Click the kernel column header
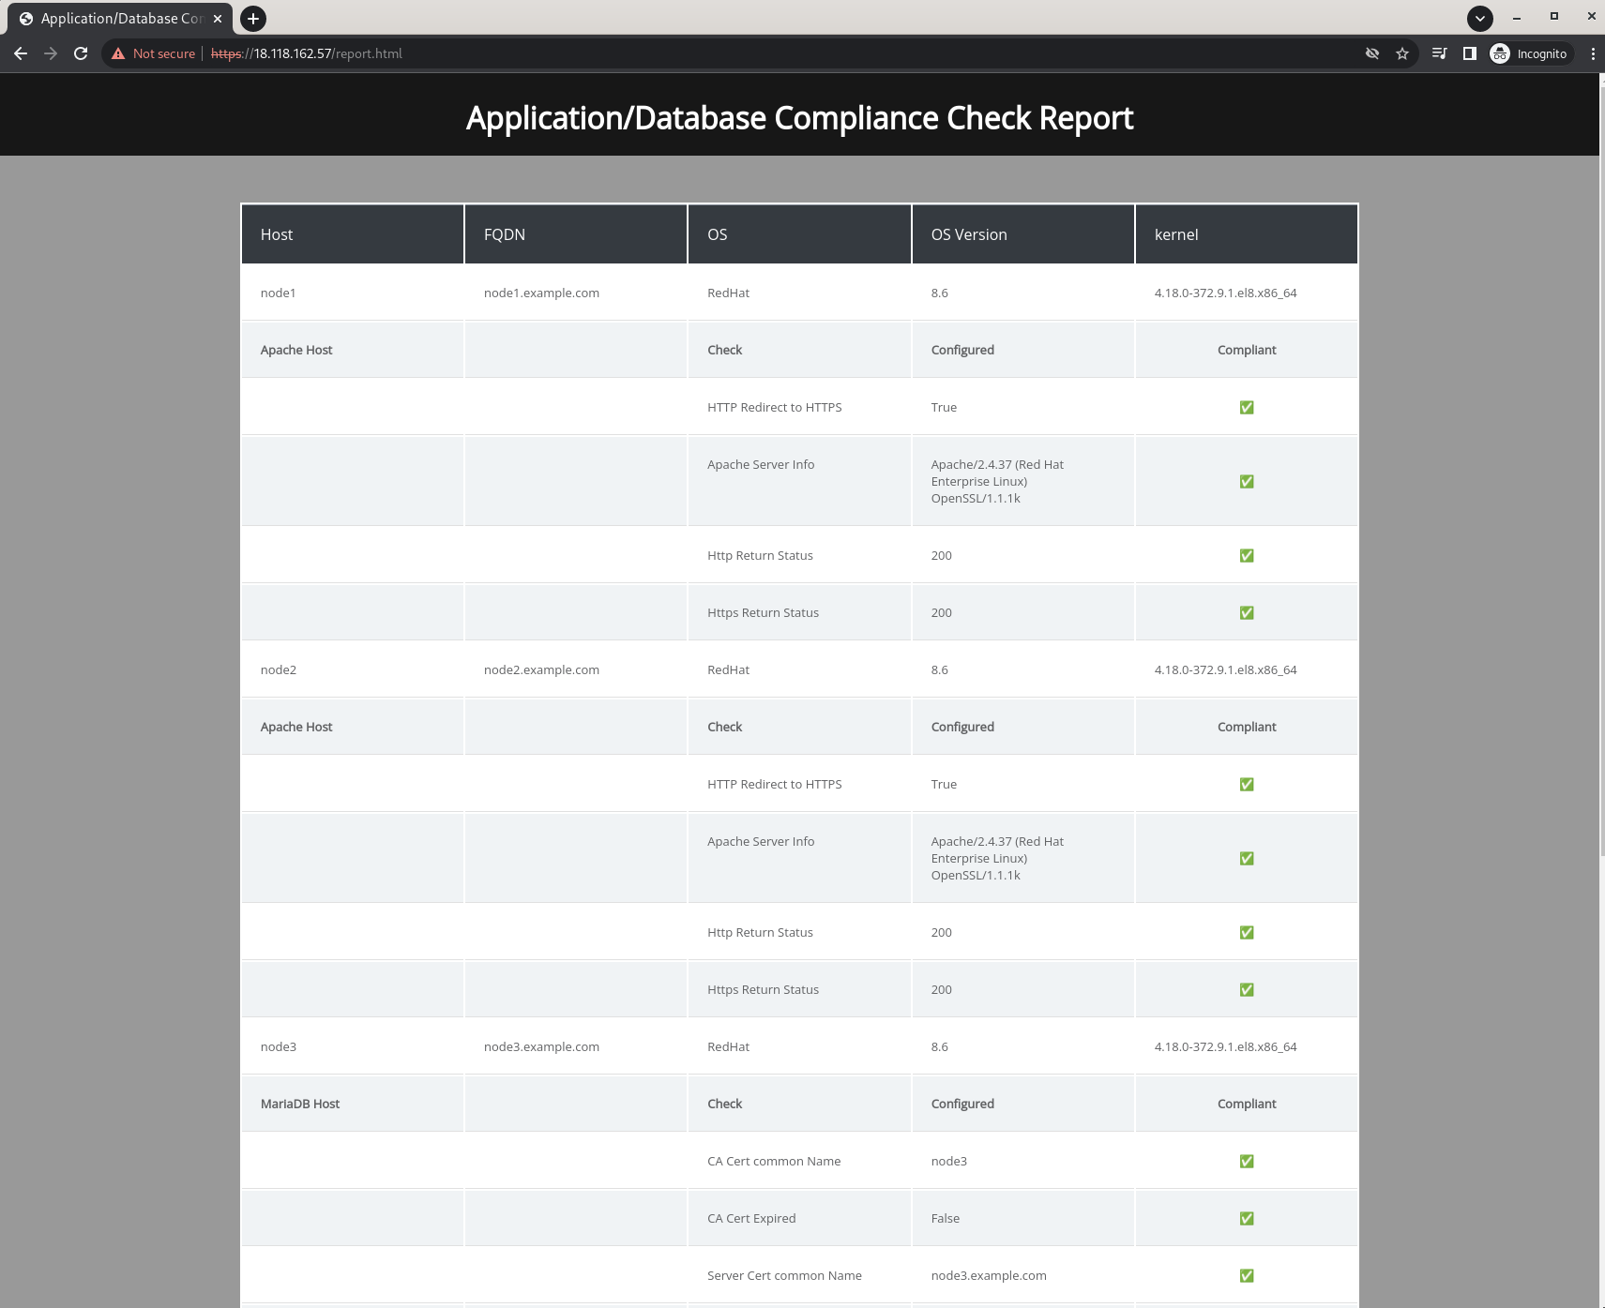The height and width of the screenshot is (1308, 1605). 1247,234
